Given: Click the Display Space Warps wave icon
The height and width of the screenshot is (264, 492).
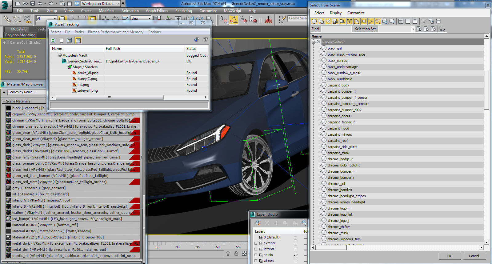Looking at the screenshot, I should coord(349,21).
